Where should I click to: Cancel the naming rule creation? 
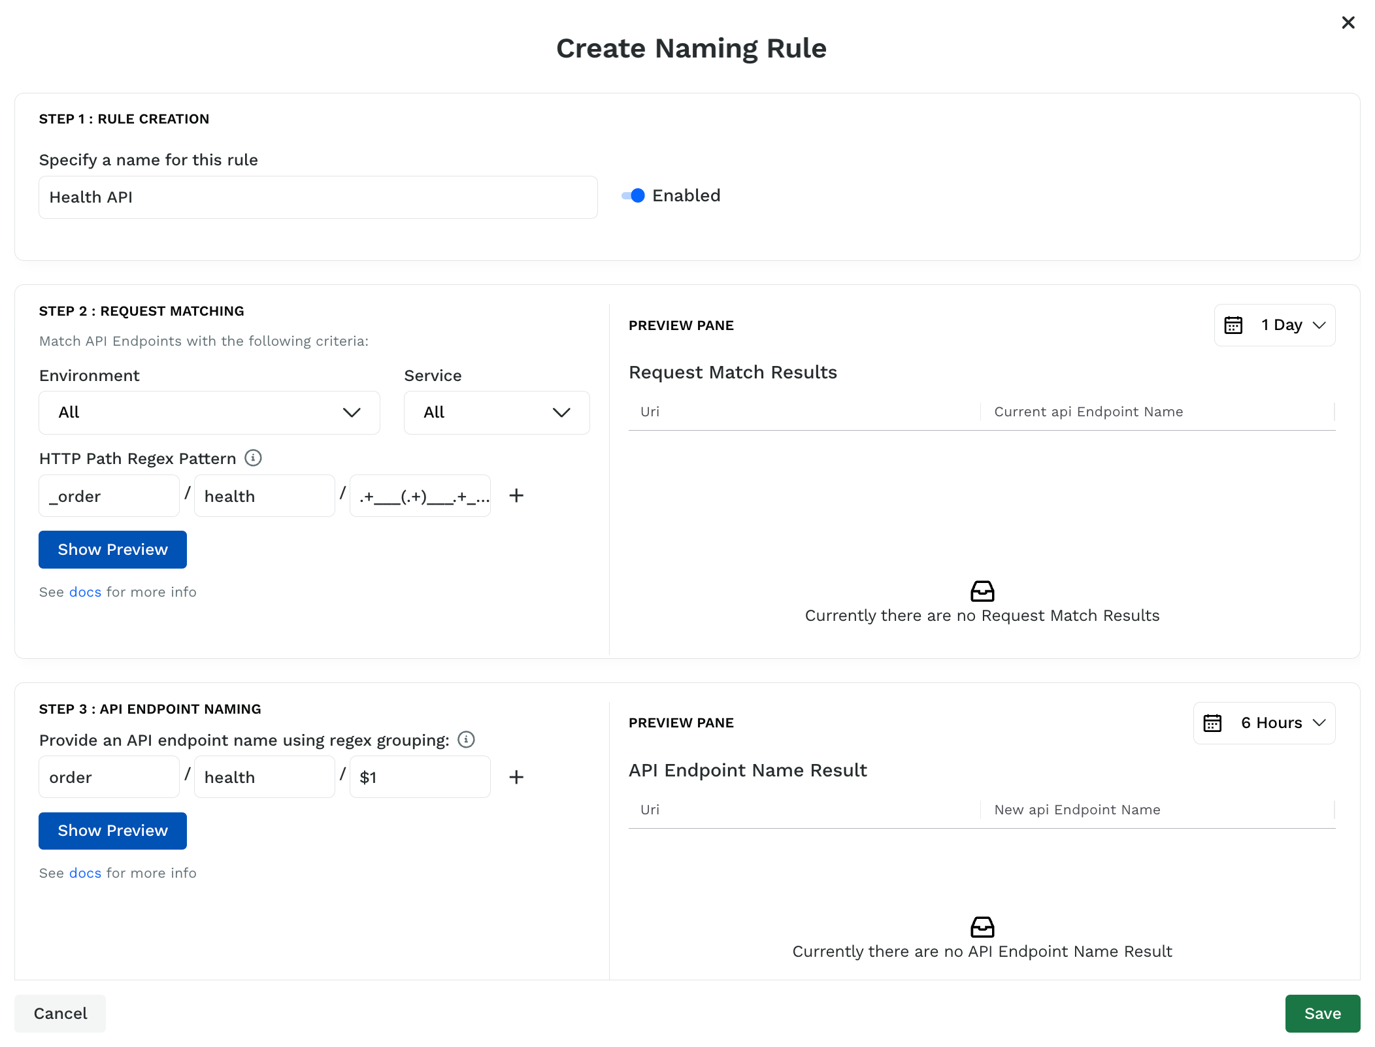60,1014
